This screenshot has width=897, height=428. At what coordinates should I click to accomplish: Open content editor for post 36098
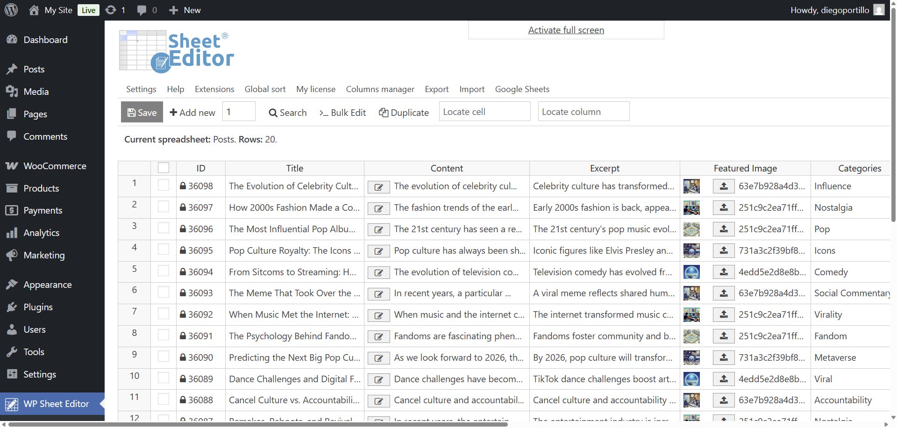coord(378,187)
